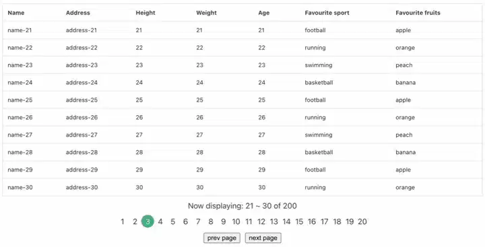Select the name-30 row entry
485x247 pixels.
coord(243,187)
